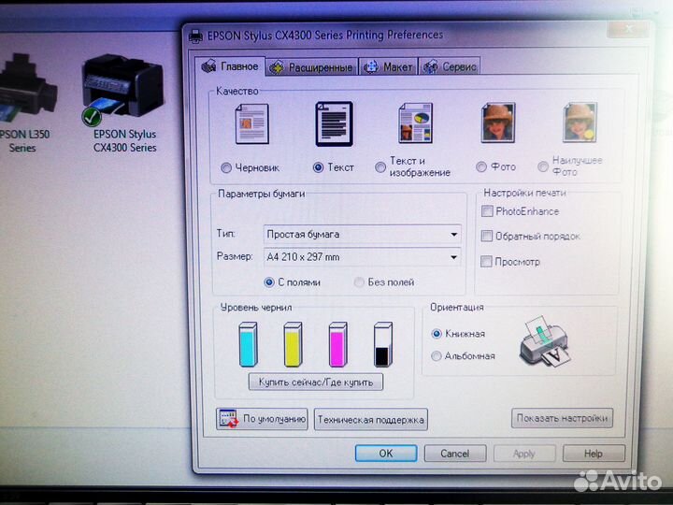
Task: Click the Text and image quality icon
Action: point(415,123)
